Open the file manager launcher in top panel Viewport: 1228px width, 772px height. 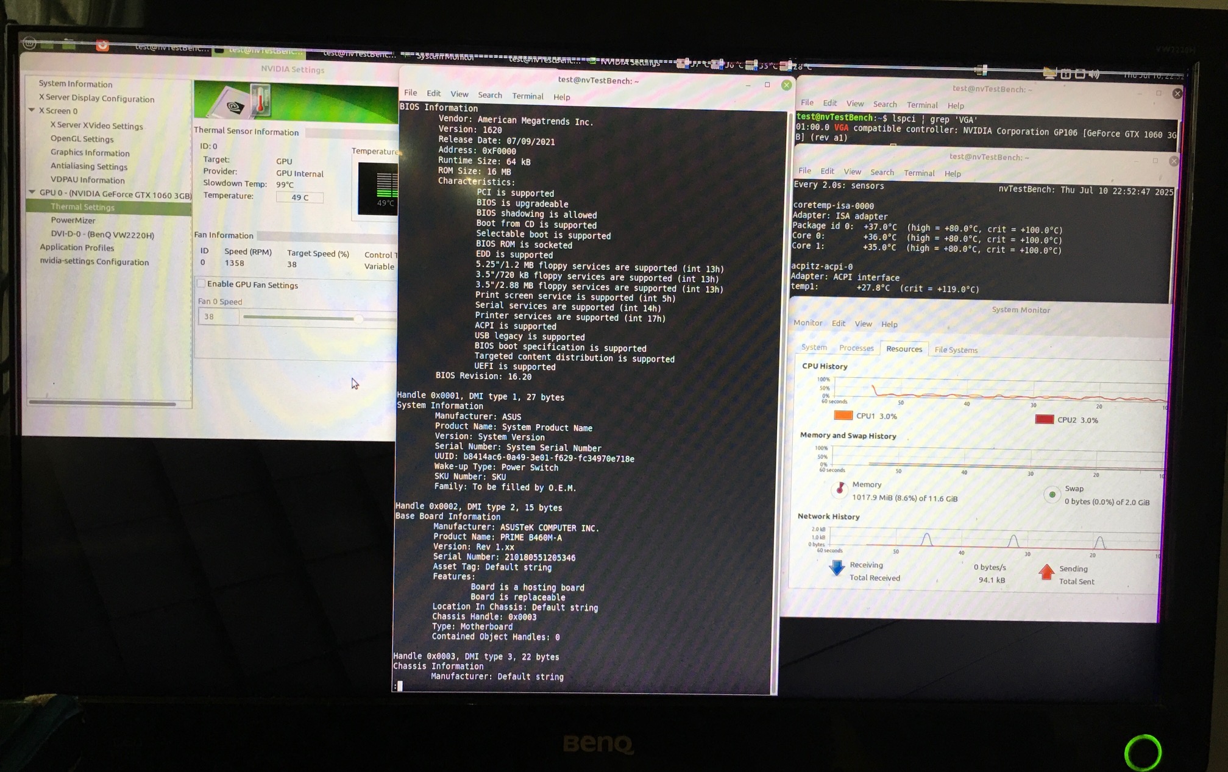[x=69, y=44]
